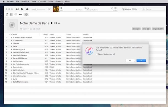The width and height of the screenshot is (168, 107).
Task: Open the Store menu
Action: (51, 1)
